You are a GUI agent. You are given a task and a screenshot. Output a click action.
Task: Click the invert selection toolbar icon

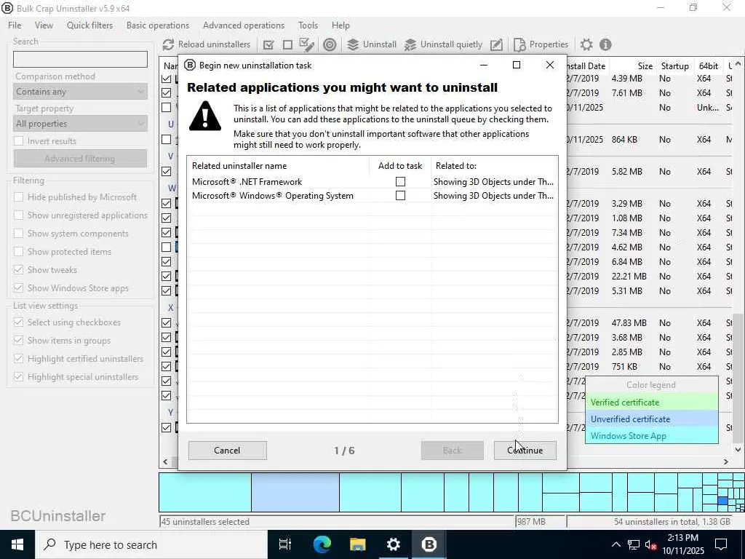[x=307, y=44]
